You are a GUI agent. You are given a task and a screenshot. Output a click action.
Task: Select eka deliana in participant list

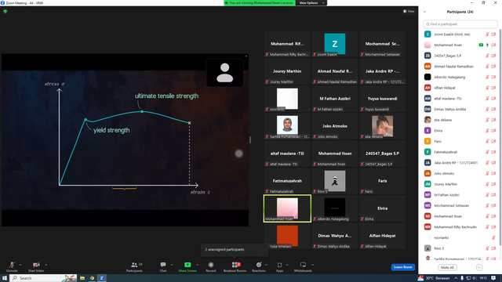coord(460,120)
